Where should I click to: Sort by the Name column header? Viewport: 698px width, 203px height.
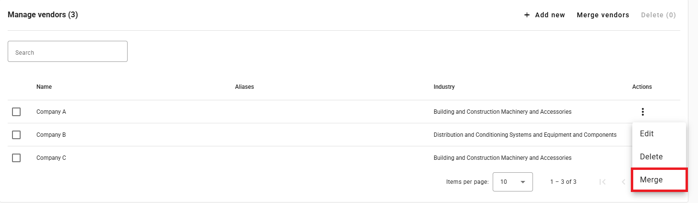tap(44, 87)
